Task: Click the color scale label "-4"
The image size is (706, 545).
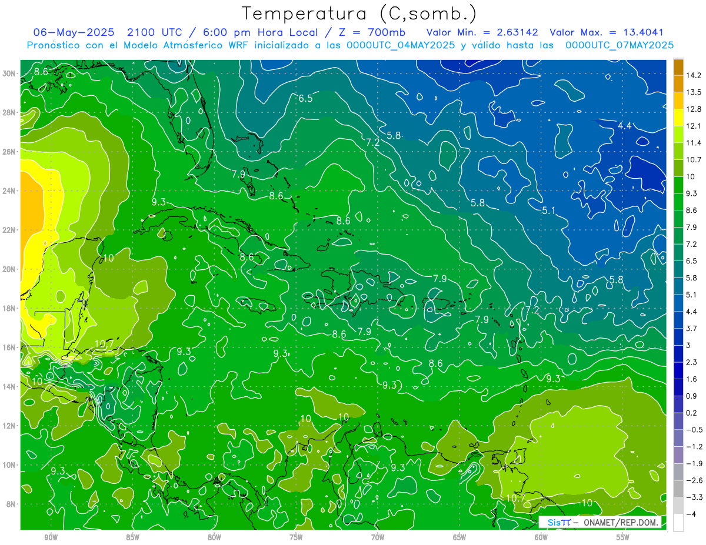Action: point(691,514)
